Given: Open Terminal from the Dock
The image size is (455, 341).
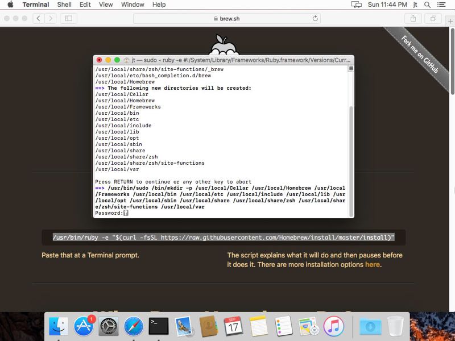Looking at the screenshot, I should tap(159, 326).
